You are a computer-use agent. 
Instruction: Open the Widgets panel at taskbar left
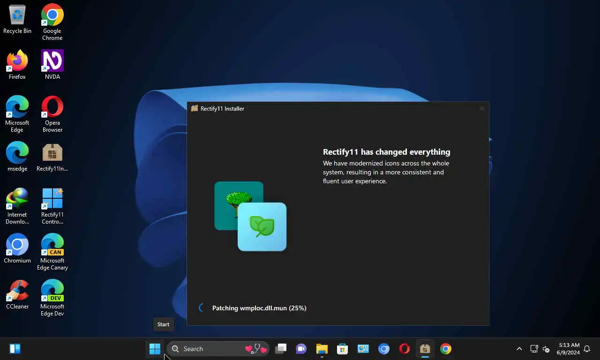tap(15, 349)
